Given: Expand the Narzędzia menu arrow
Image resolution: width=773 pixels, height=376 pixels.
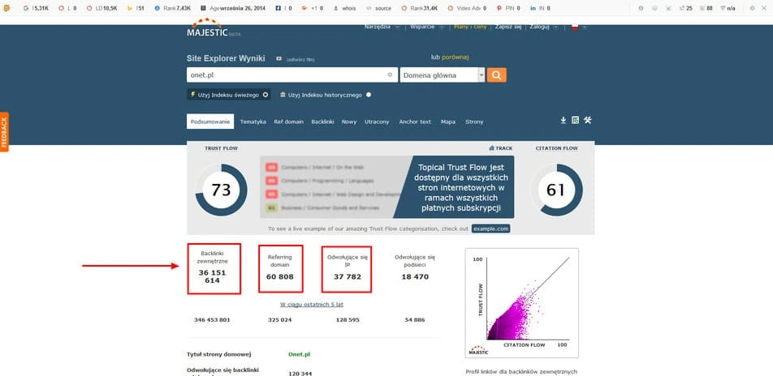Looking at the screenshot, I should coord(397,27).
